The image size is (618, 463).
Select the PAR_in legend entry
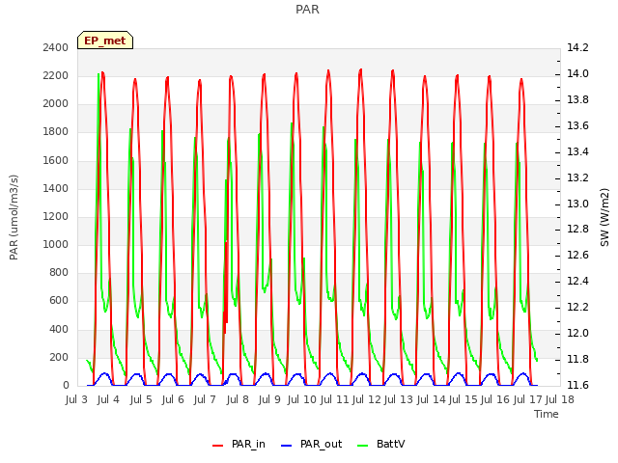pyautogui.click(x=239, y=445)
